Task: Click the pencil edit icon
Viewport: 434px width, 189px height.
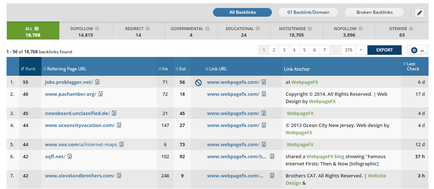Action: tap(419, 13)
